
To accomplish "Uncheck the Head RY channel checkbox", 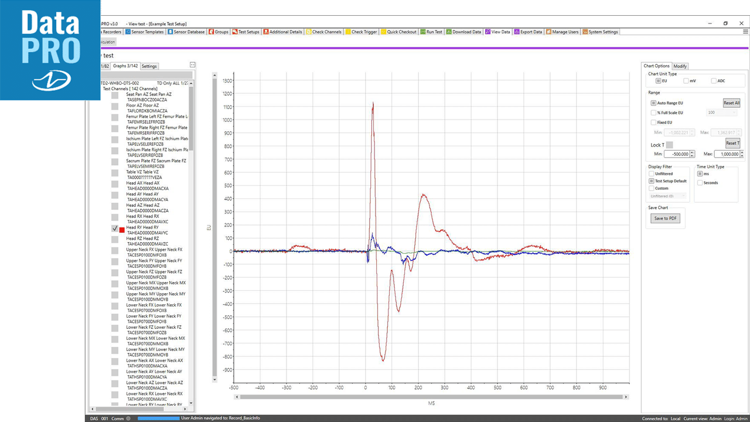I will (x=115, y=229).
